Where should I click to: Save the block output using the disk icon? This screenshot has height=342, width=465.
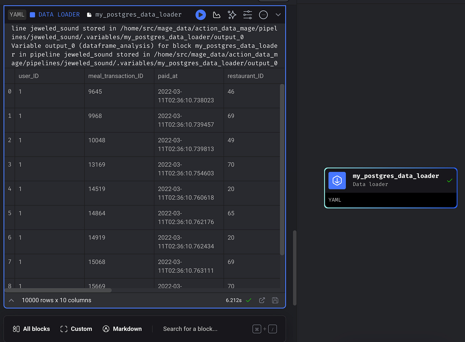click(x=275, y=300)
